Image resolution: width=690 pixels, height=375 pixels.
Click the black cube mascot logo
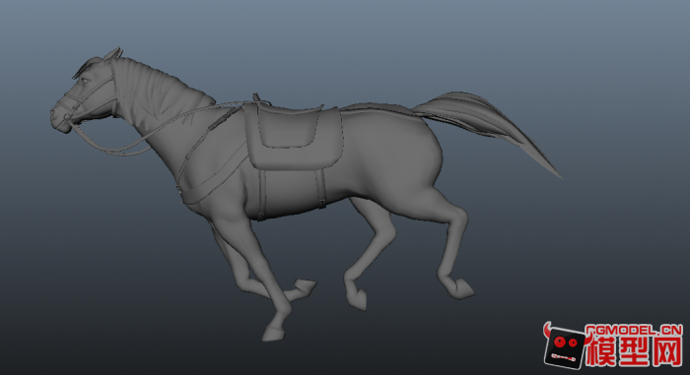[x=565, y=347]
